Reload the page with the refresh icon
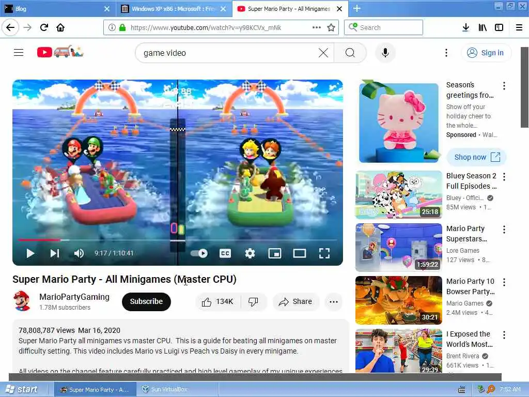 pyautogui.click(x=44, y=27)
